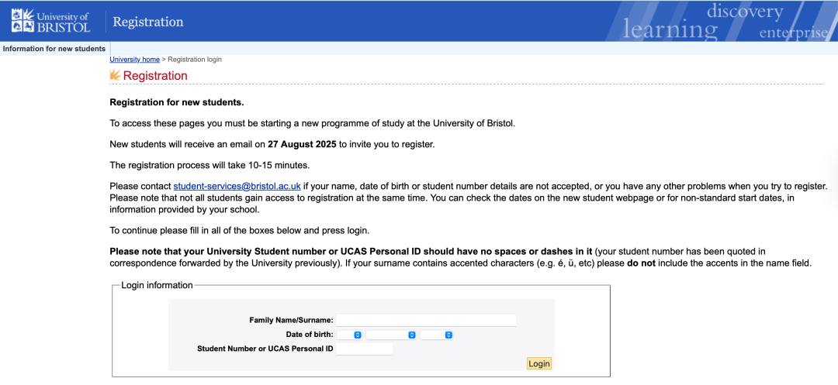Click the 'Student Number or UCAS Personal ID' label
The width and height of the screenshot is (838, 385).
click(265, 349)
